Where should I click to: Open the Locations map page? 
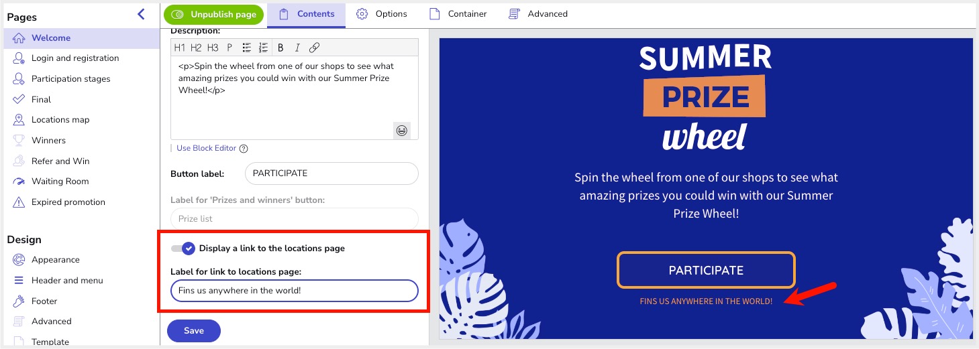click(x=60, y=120)
